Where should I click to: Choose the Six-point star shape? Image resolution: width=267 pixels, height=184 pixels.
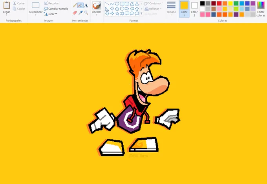point(122,14)
